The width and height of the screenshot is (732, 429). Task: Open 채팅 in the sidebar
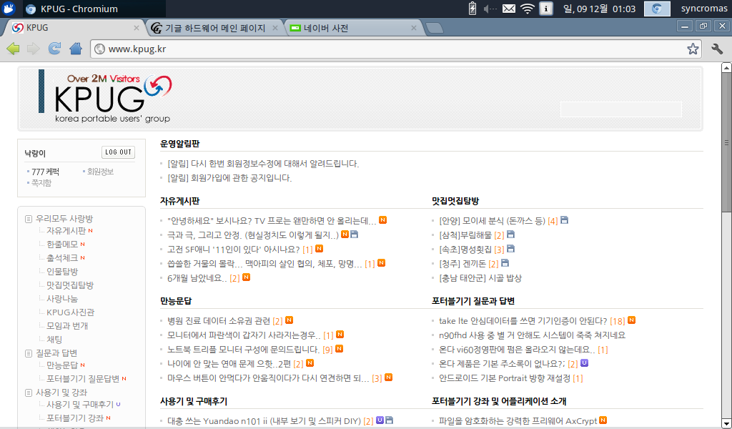[x=54, y=340]
